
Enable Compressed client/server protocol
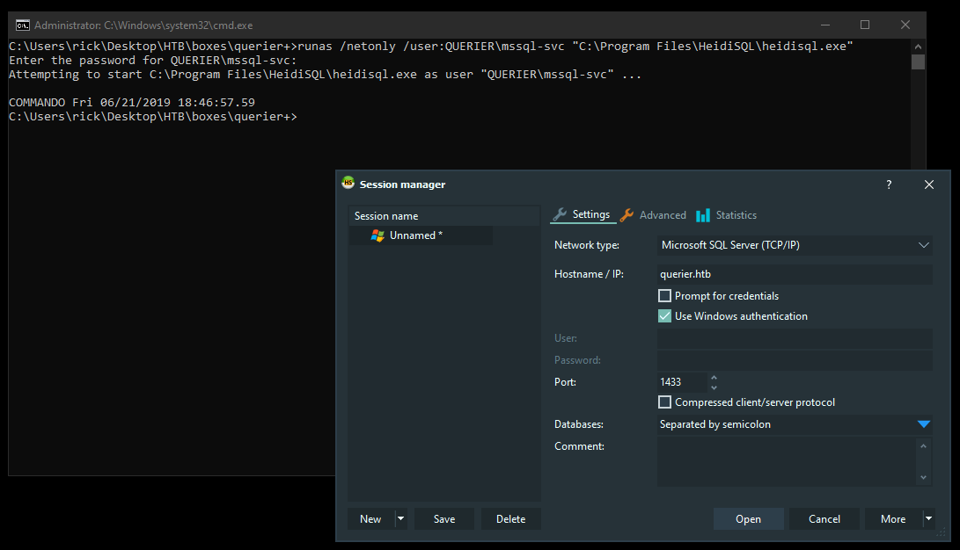tap(665, 402)
